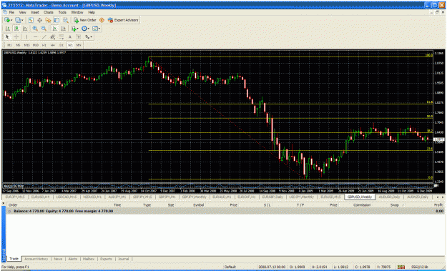Toggle Chart Shift icon

click(x=63, y=29)
